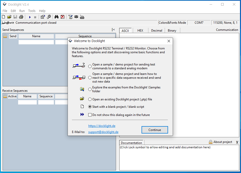Select Open an existing Docklight project option
This screenshot has width=241, height=173.
coord(90,99)
